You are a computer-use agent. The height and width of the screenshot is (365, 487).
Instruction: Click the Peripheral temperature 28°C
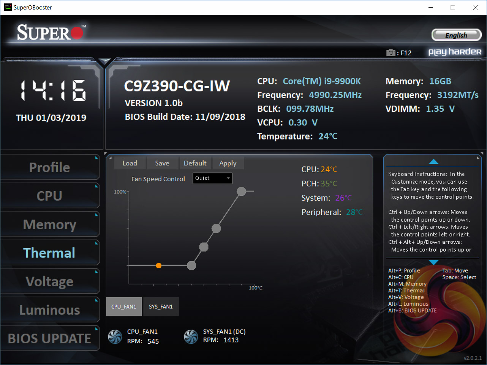coord(354,212)
